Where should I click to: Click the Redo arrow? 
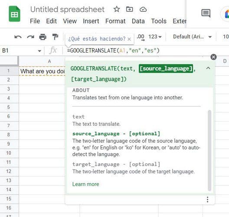(30, 37)
